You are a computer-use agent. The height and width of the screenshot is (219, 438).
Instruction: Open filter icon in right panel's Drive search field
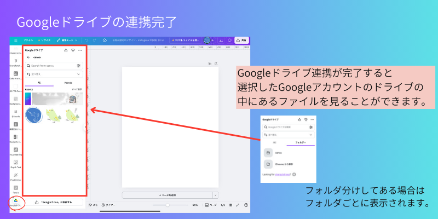pyautogui.click(x=311, y=127)
